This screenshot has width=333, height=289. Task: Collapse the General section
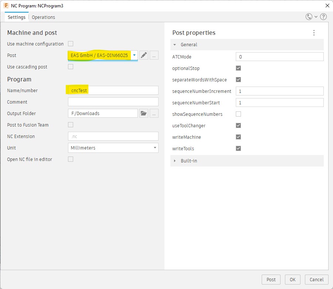(175, 45)
